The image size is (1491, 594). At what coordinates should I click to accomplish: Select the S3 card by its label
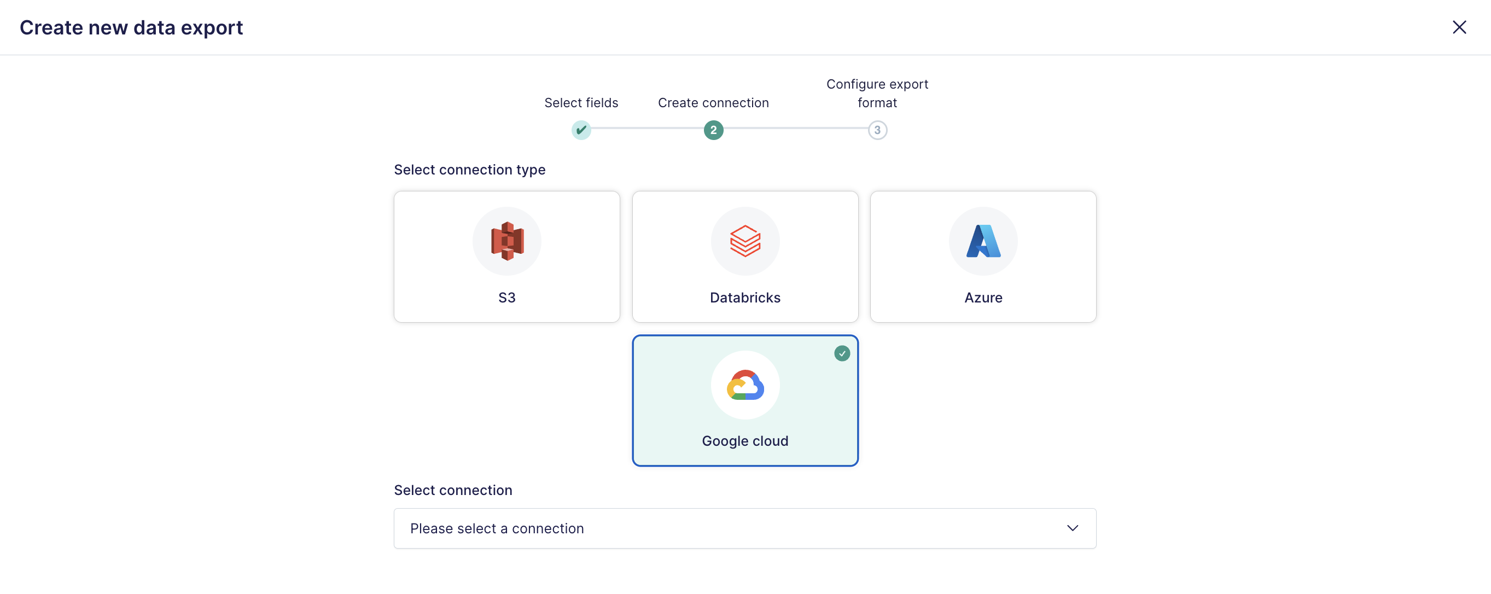pyautogui.click(x=507, y=298)
